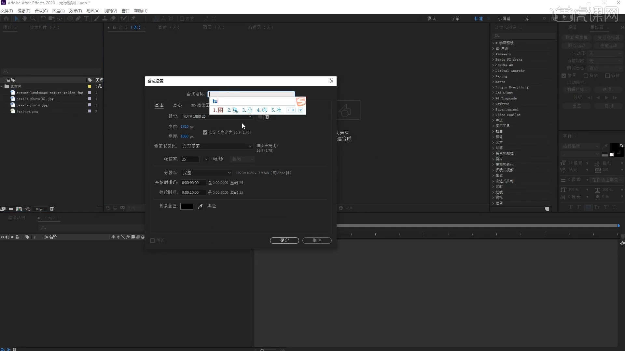
Task: Click the new folder icon in Project panel
Action: [x=11, y=209]
